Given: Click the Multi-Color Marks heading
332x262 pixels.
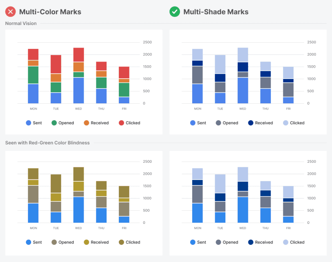Looking at the screenshot, I should point(50,11).
